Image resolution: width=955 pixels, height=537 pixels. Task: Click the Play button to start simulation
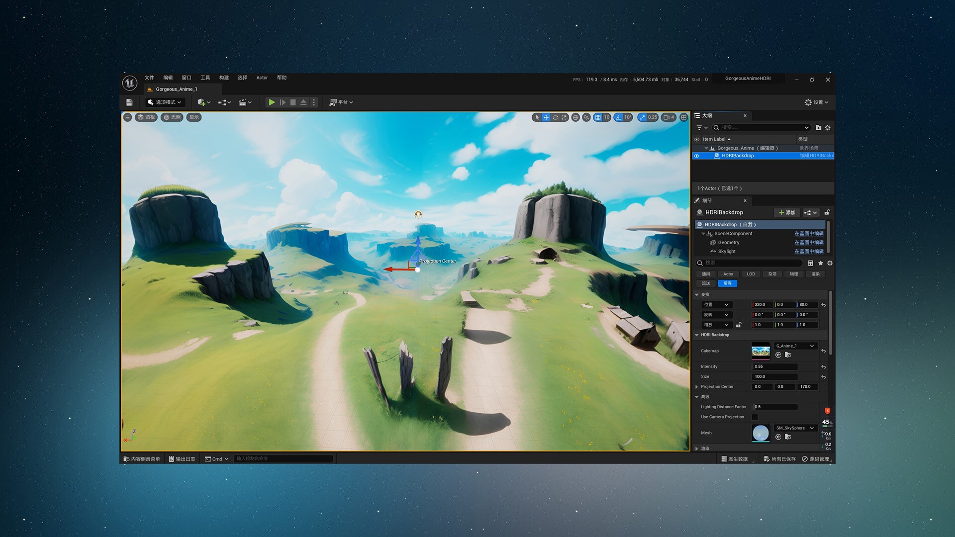click(x=272, y=102)
